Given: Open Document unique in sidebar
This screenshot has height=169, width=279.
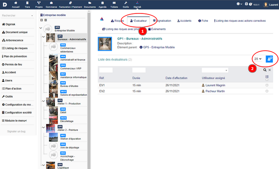Looking at the screenshot, I should pos(15,32).
